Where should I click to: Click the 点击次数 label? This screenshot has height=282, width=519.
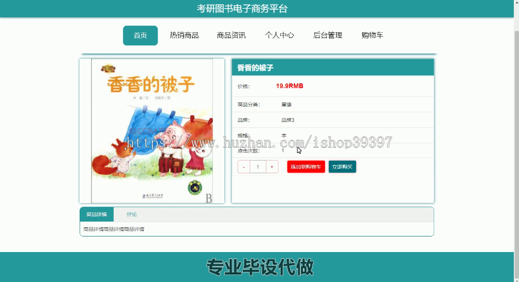(249, 151)
